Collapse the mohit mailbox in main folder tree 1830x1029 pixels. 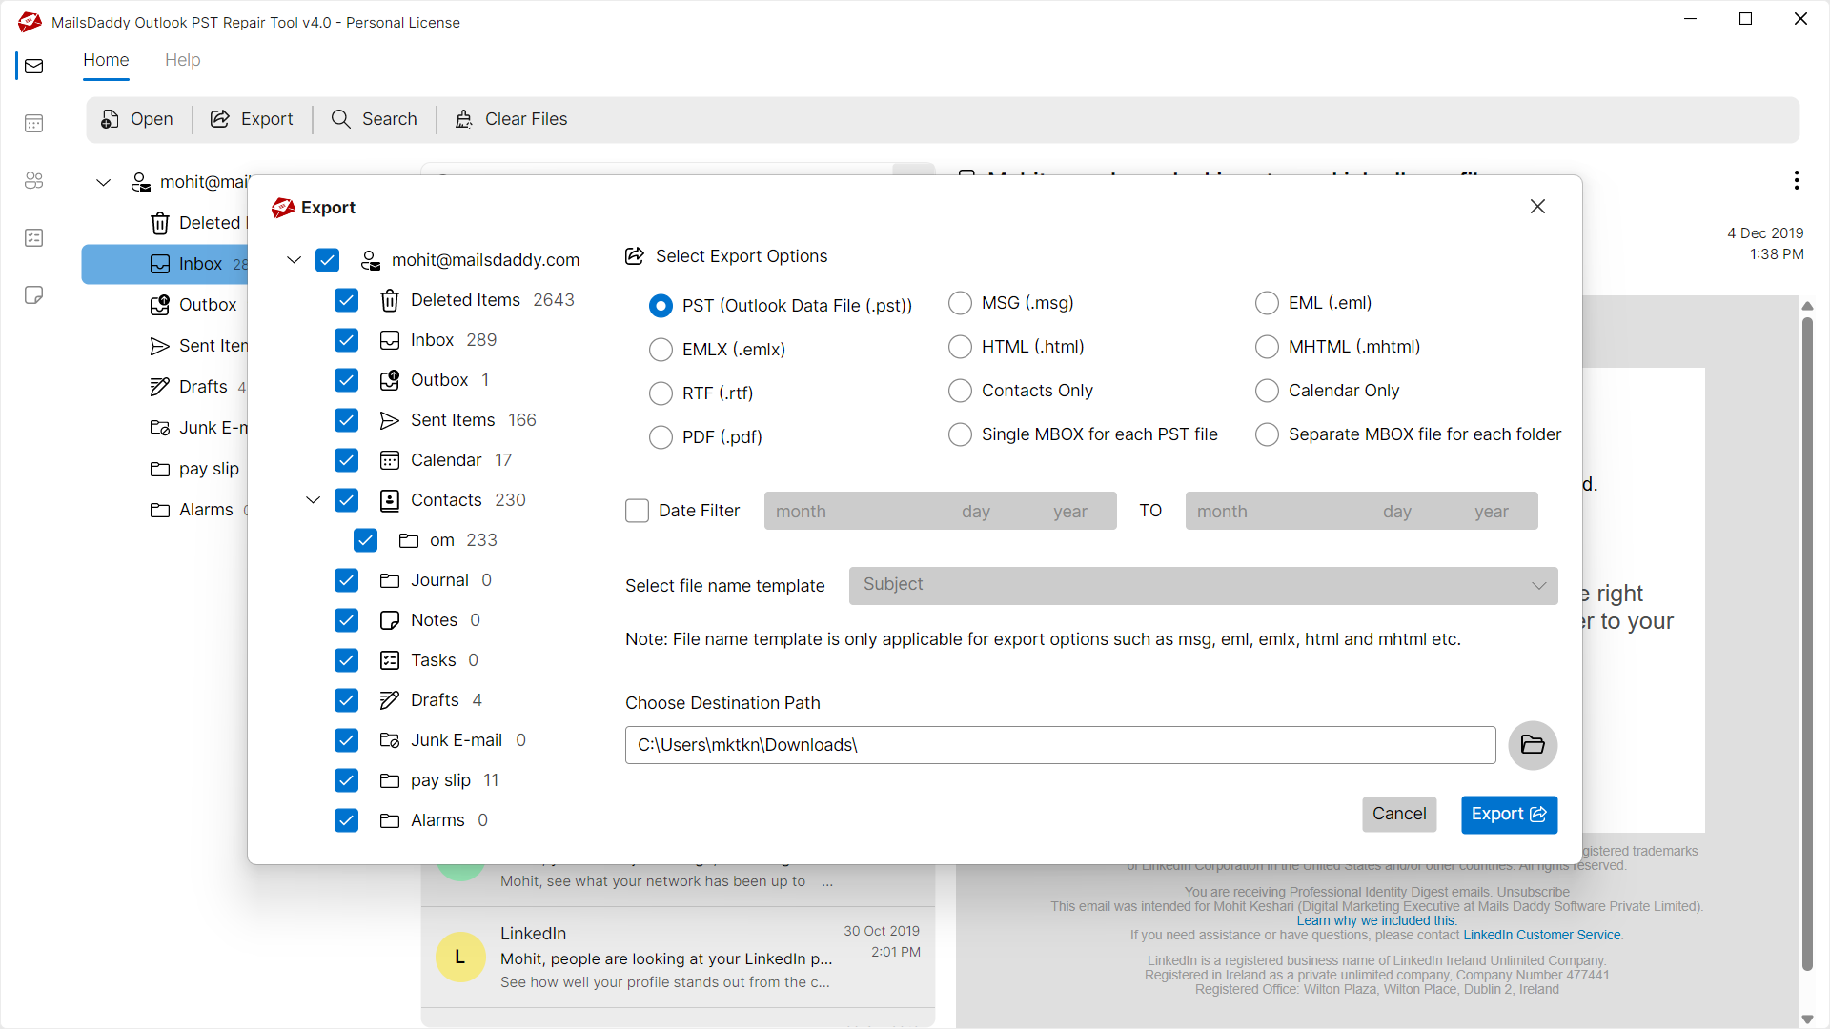[x=103, y=182]
